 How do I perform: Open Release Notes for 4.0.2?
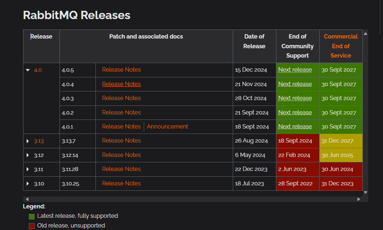click(x=121, y=112)
